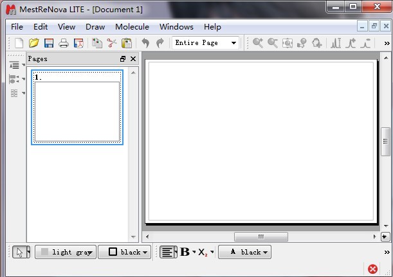Open a file with the yellow folder icon
The width and height of the screenshot is (393, 277).
[34, 43]
